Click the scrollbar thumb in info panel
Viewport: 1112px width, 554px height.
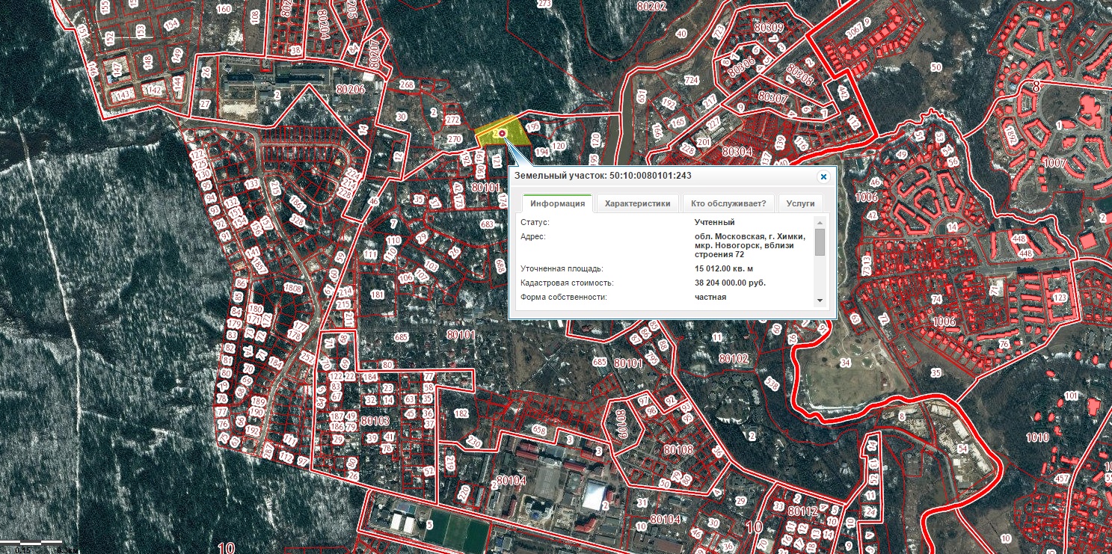[820, 242]
